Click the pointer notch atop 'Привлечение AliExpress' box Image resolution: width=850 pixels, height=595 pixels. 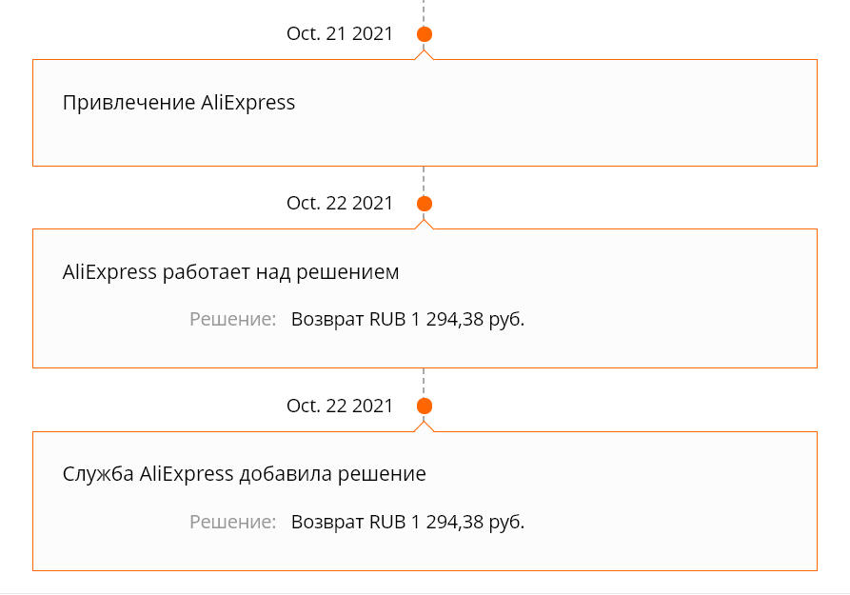424,55
